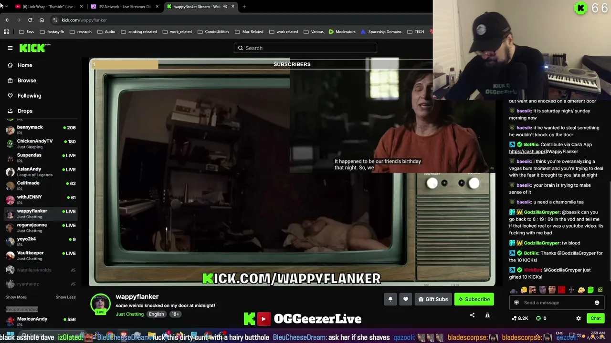This screenshot has width=611, height=343.
Task: Open Cellfmade's channel in the sidebar
Action: (x=41, y=186)
